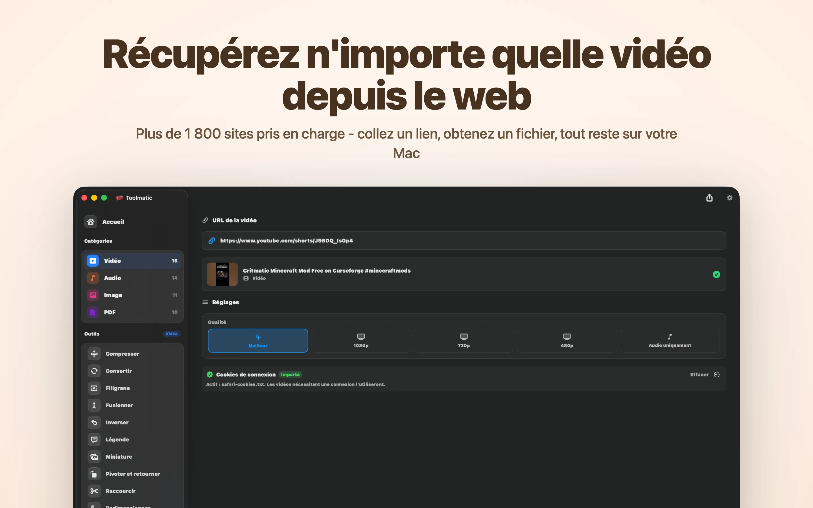Click the purple PDF document icon
Viewport: 813px width, 508px height.
(93, 312)
